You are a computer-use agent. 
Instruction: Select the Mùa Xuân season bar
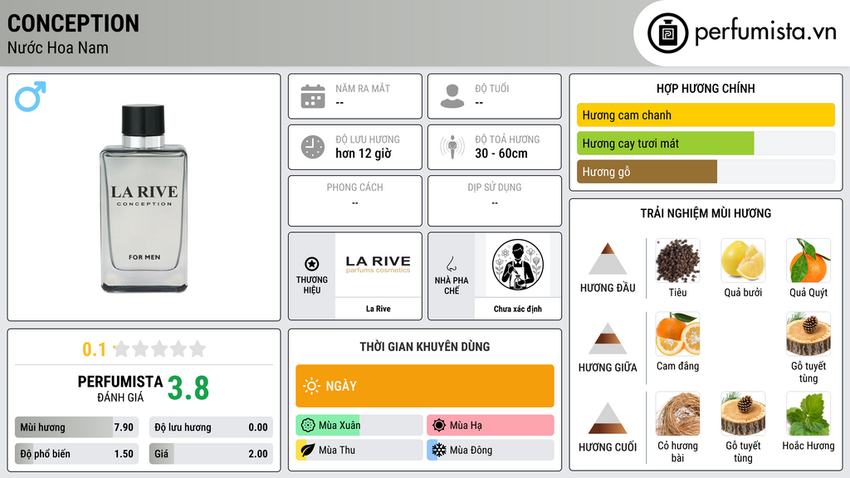tap(359, 425)
